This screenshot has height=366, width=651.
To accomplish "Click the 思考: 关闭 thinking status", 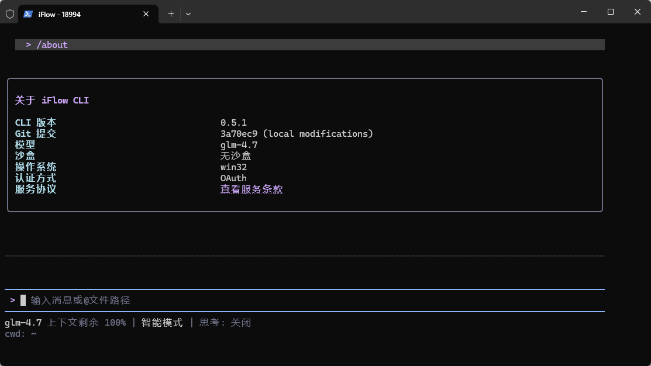I will point(225,323).
